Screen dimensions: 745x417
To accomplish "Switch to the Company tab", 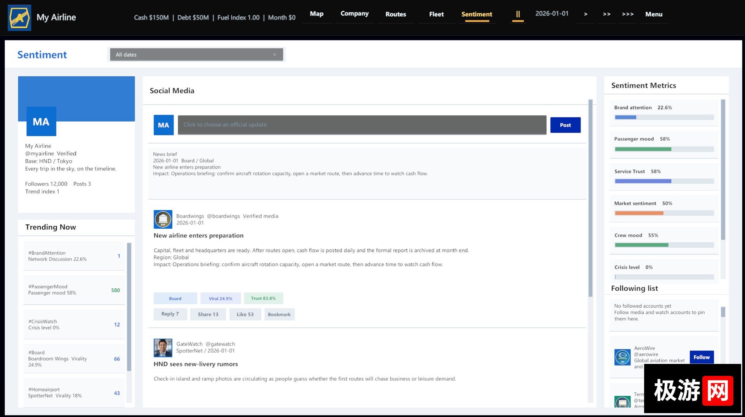I will [x=354, y=14].
